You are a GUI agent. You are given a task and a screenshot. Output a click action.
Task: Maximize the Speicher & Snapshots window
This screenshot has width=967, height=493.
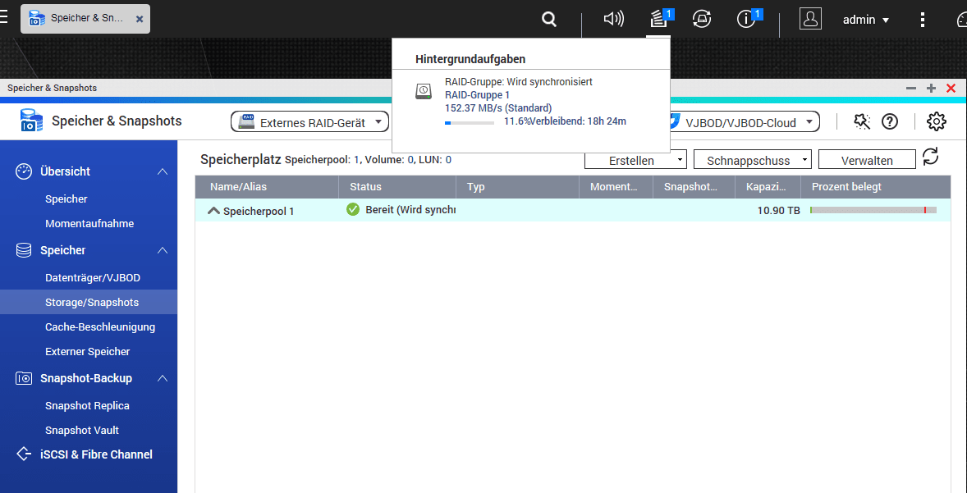click(931, 88)
